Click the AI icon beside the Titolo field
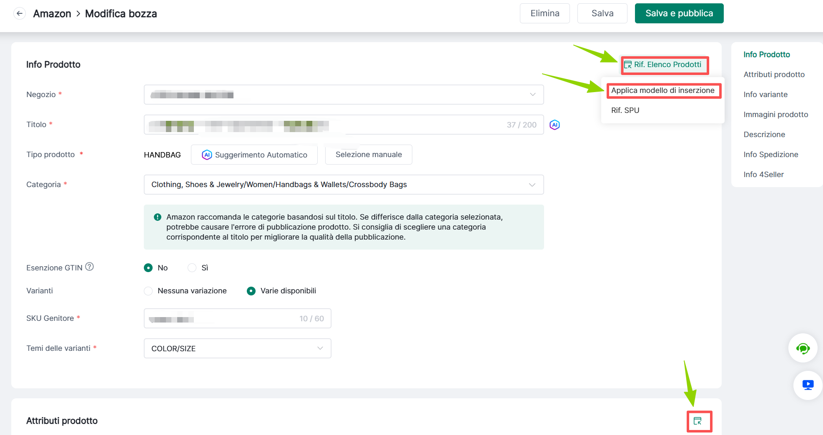This screenshot has width=823, height=435. 555,125
